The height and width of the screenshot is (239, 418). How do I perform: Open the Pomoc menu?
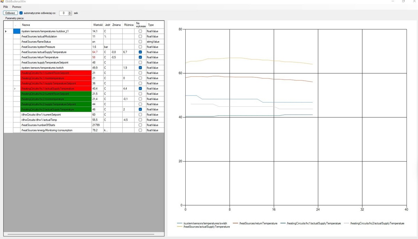click(17, 7)
